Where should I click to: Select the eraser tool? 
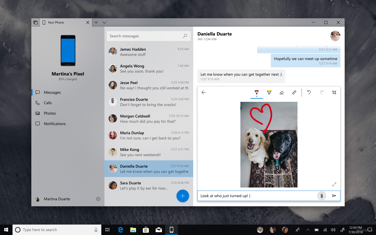[x=282, y=92]
